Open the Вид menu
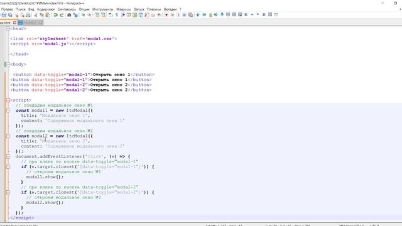 tap(31, 9)
